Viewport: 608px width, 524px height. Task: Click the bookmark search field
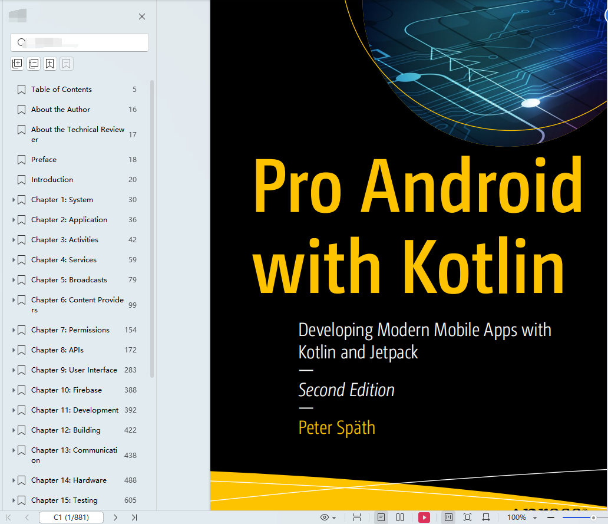80,42
